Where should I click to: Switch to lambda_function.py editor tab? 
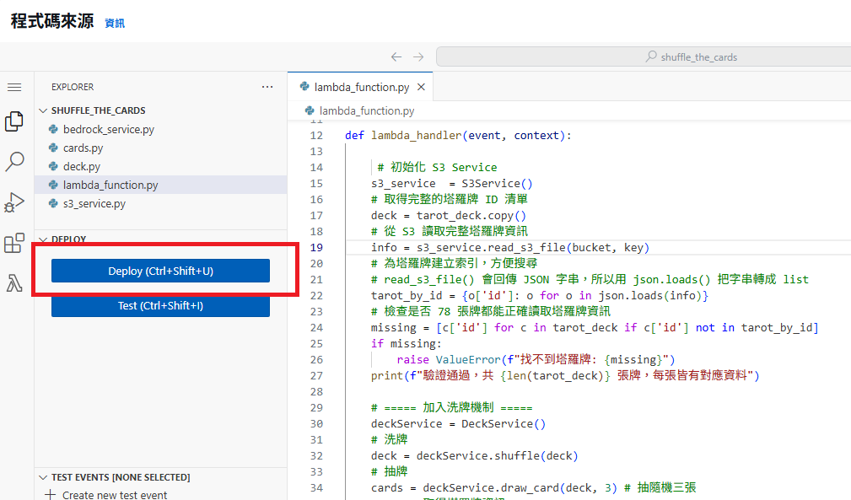coord(361,87)
